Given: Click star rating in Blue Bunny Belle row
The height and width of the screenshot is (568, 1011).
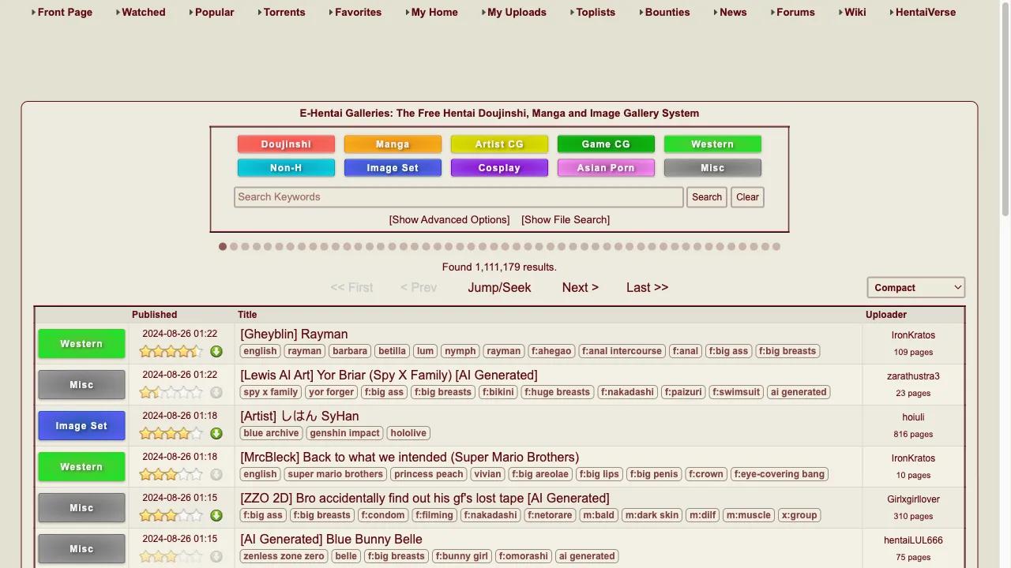Looking at the screenshot, I should (171, 556).
